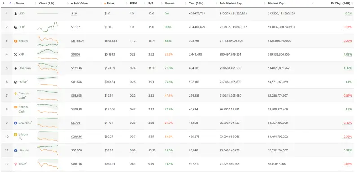This screenshot has width=357, height=172.
Task: Open the Bitcoin SV page link
Action: click(23, 137)
